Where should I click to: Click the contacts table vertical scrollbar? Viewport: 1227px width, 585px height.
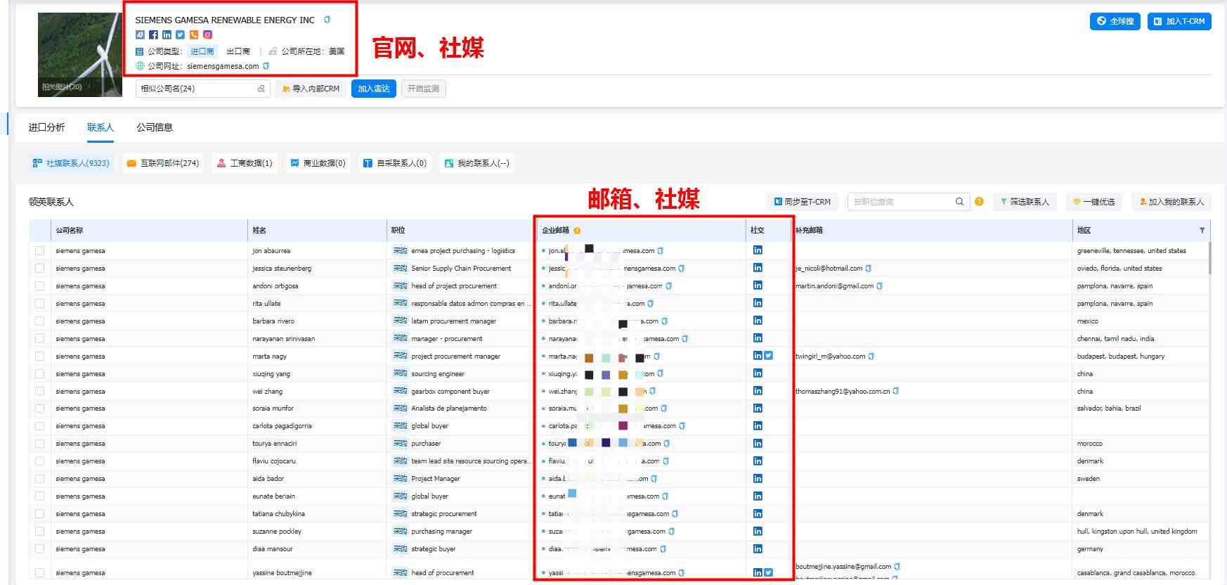coord(1209,257)
